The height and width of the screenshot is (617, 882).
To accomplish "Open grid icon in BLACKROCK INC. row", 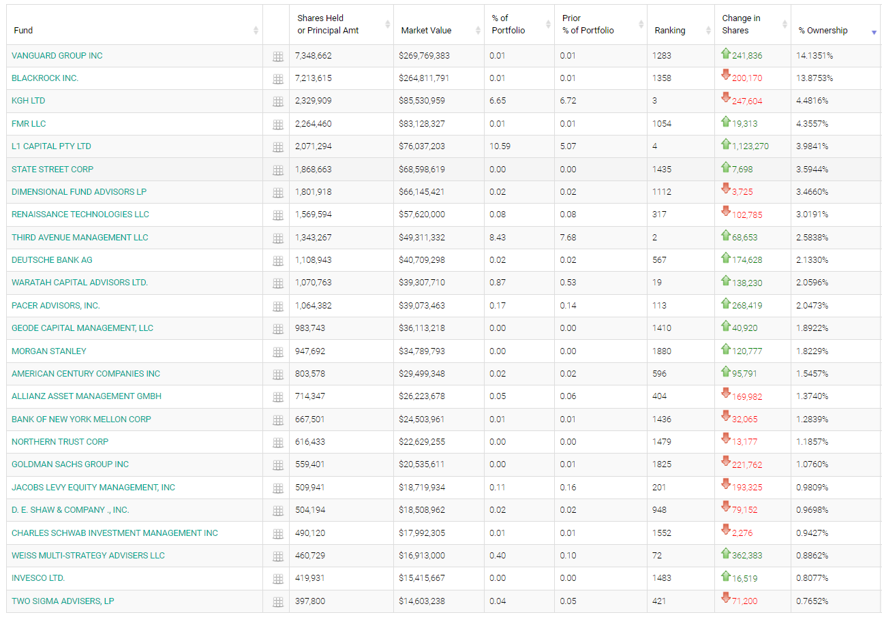I will (x=278, y=80).
